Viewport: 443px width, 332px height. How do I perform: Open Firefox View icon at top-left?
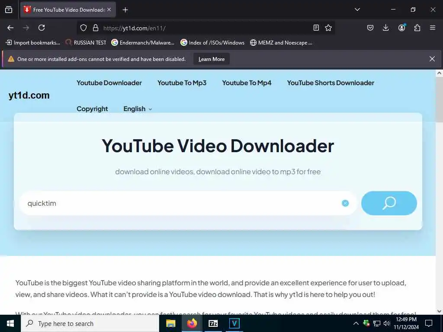pyautogui.click(x=9, y=10)
